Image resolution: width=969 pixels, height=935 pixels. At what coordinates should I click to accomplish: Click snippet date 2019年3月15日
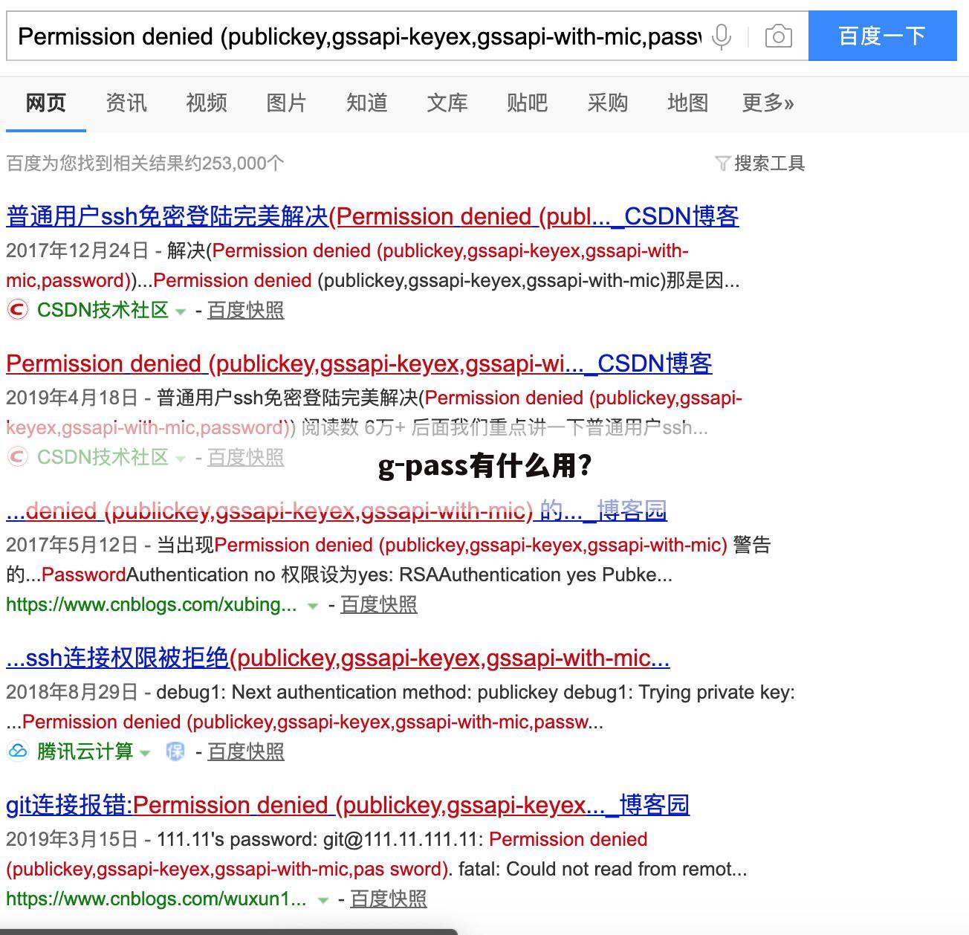click(x=72, y=839)
